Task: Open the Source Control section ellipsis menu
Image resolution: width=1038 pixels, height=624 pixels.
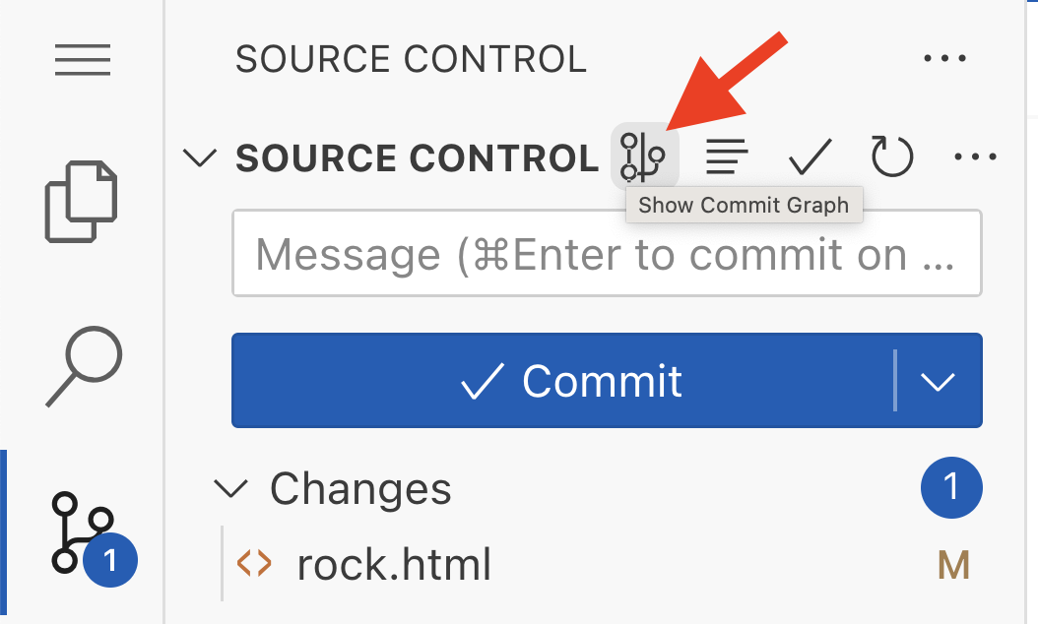Action: [976, 156]
